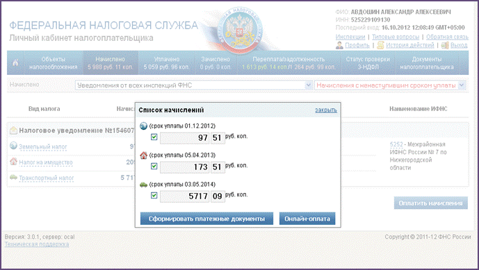Go to the home icon tab
The image size is (479, 270).
pos(15,63)
